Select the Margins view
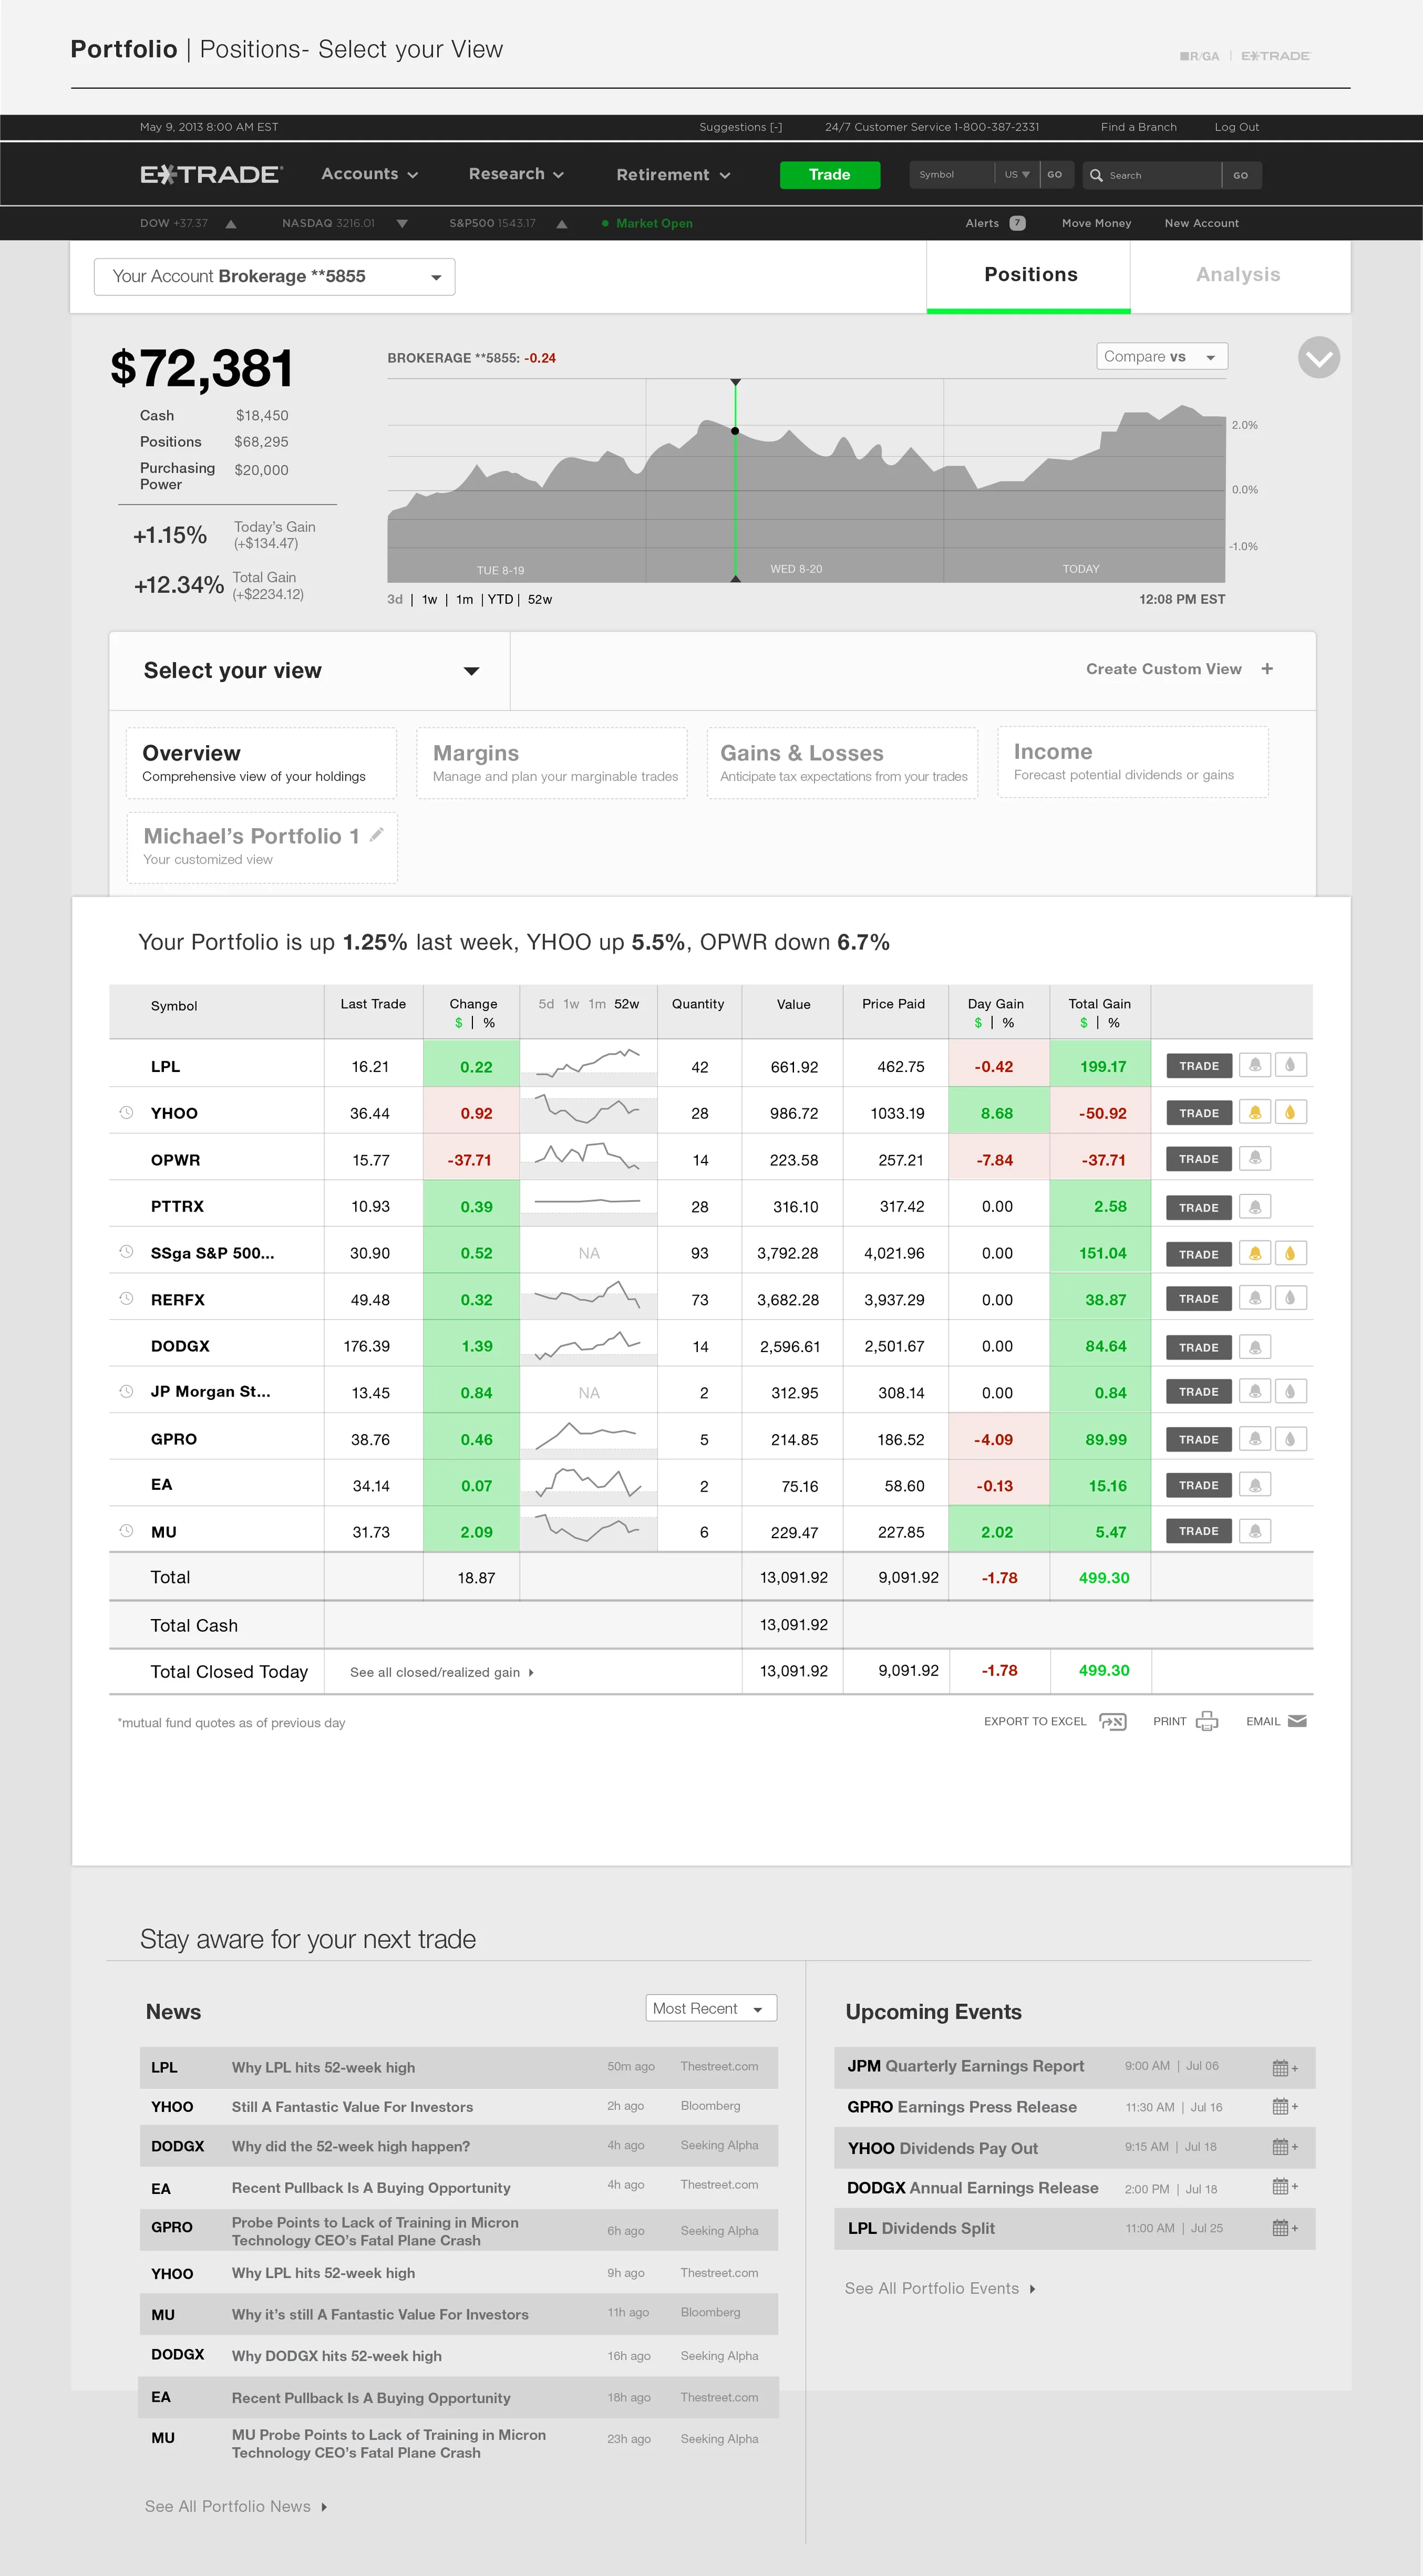Image resolution: width=1423 pixels, height=2576 pixels. 552,763
